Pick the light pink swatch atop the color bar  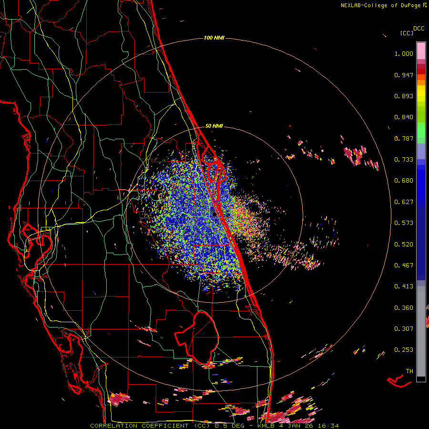pyautogui.click(x=421, y=51)
